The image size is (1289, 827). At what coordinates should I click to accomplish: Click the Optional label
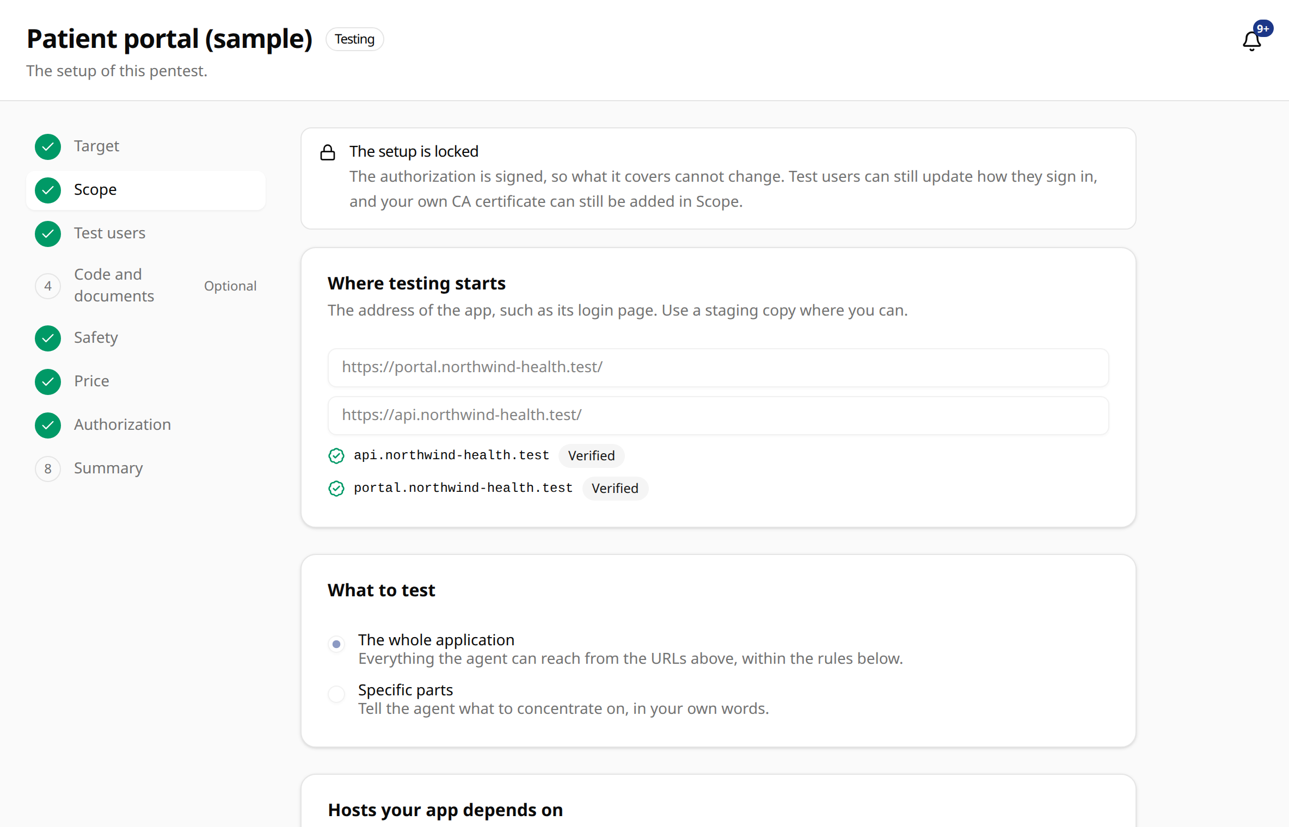[x=230, y=286]
